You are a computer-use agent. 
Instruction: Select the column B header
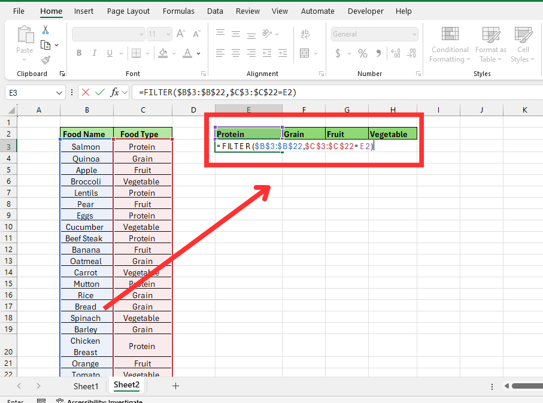(x=87, y=110)
